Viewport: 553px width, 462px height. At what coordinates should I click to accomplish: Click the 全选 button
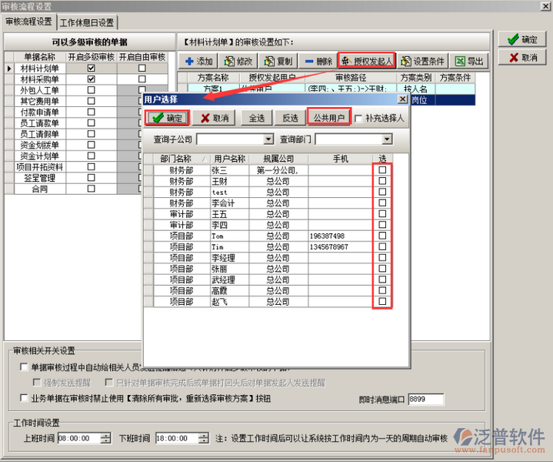[x=256, y=118]
